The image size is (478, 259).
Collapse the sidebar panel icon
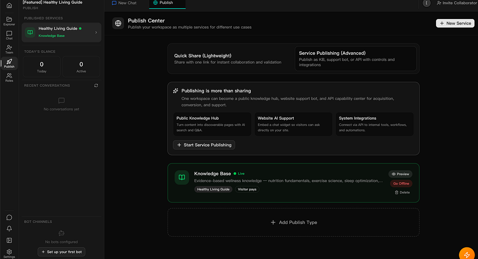pyautogui.click(x=9, y=240)
